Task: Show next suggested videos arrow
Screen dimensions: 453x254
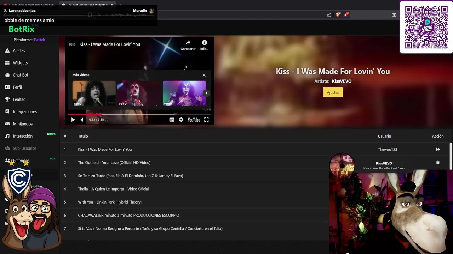Action: click(x=206, y=93)
